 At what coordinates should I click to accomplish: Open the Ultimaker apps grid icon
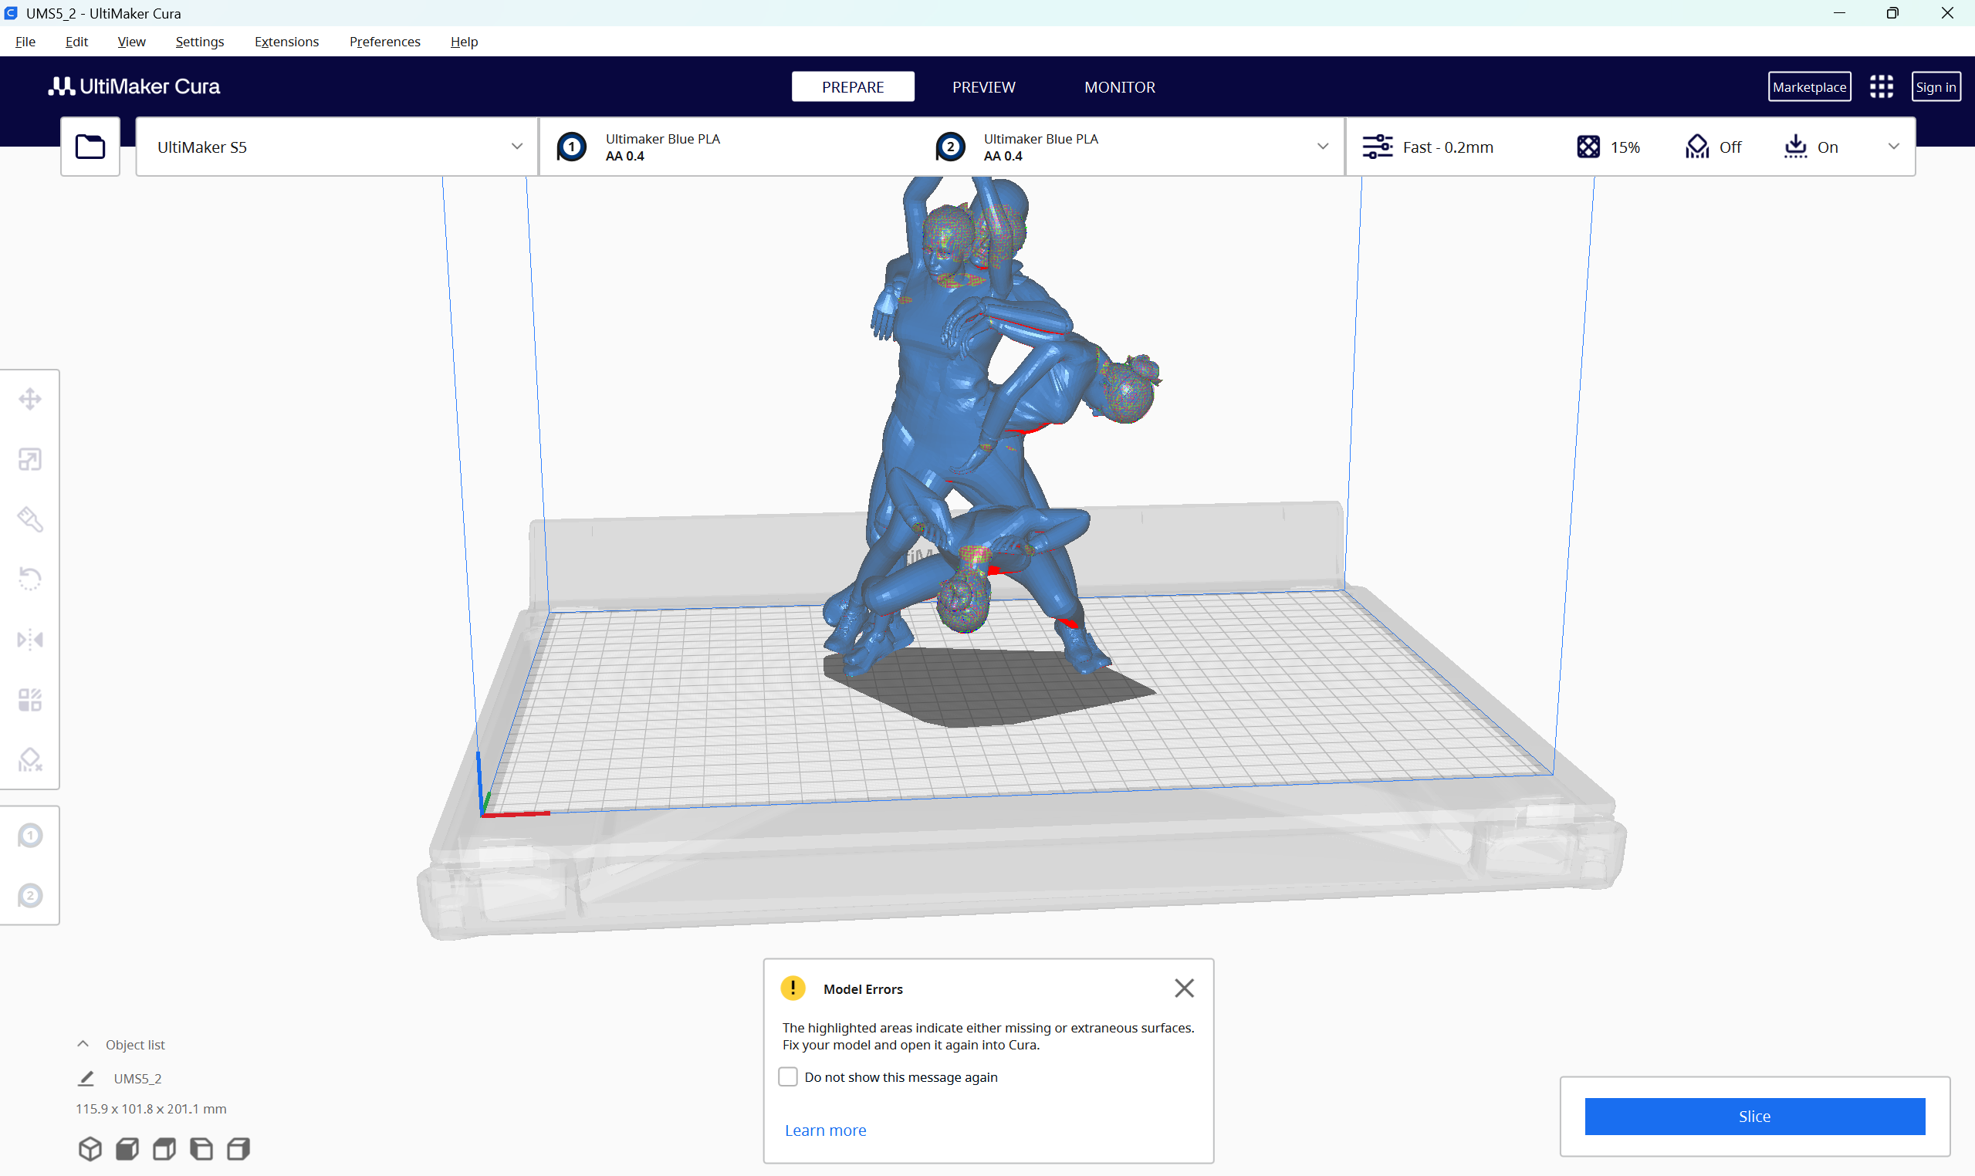1881,87
